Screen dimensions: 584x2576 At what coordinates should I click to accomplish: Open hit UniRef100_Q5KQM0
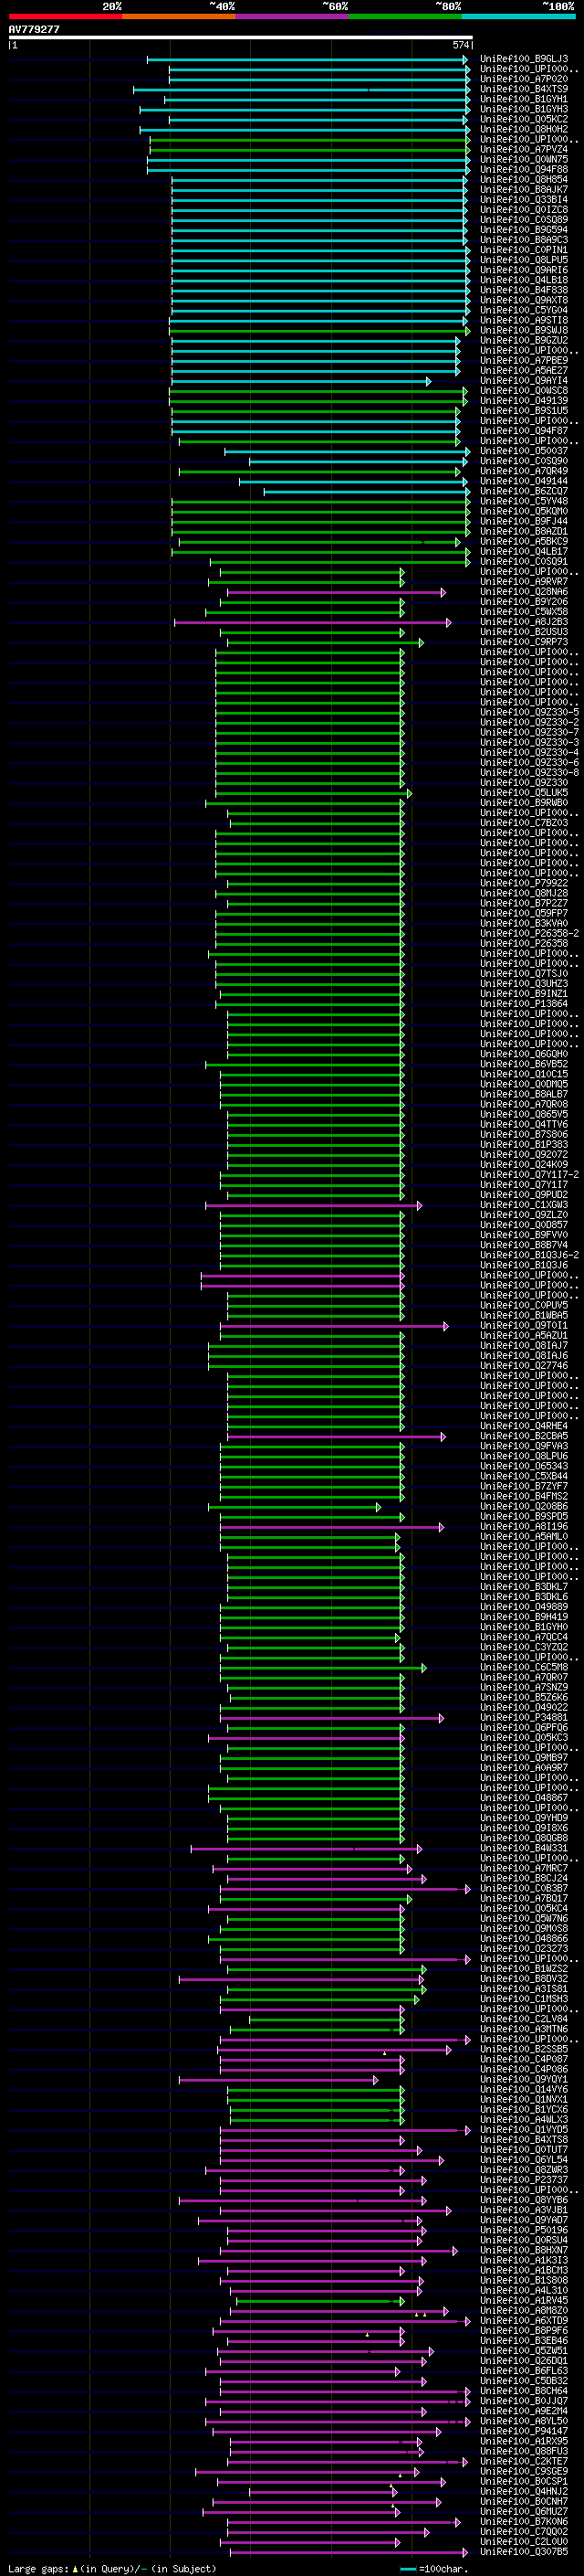point(524,511)
